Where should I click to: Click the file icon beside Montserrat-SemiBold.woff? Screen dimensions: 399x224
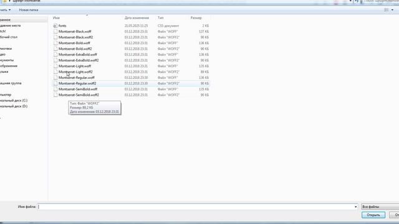55,89
